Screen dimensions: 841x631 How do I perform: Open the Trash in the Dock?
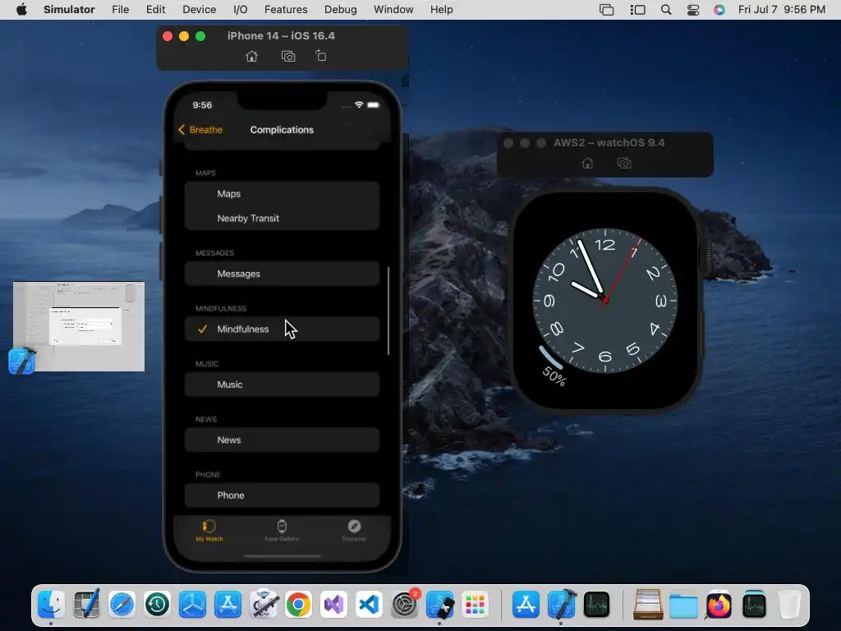click(x=789, y=605)
